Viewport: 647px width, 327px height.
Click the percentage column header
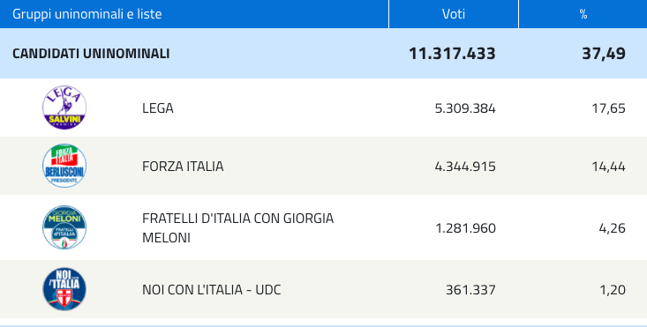tap(583, 14)
